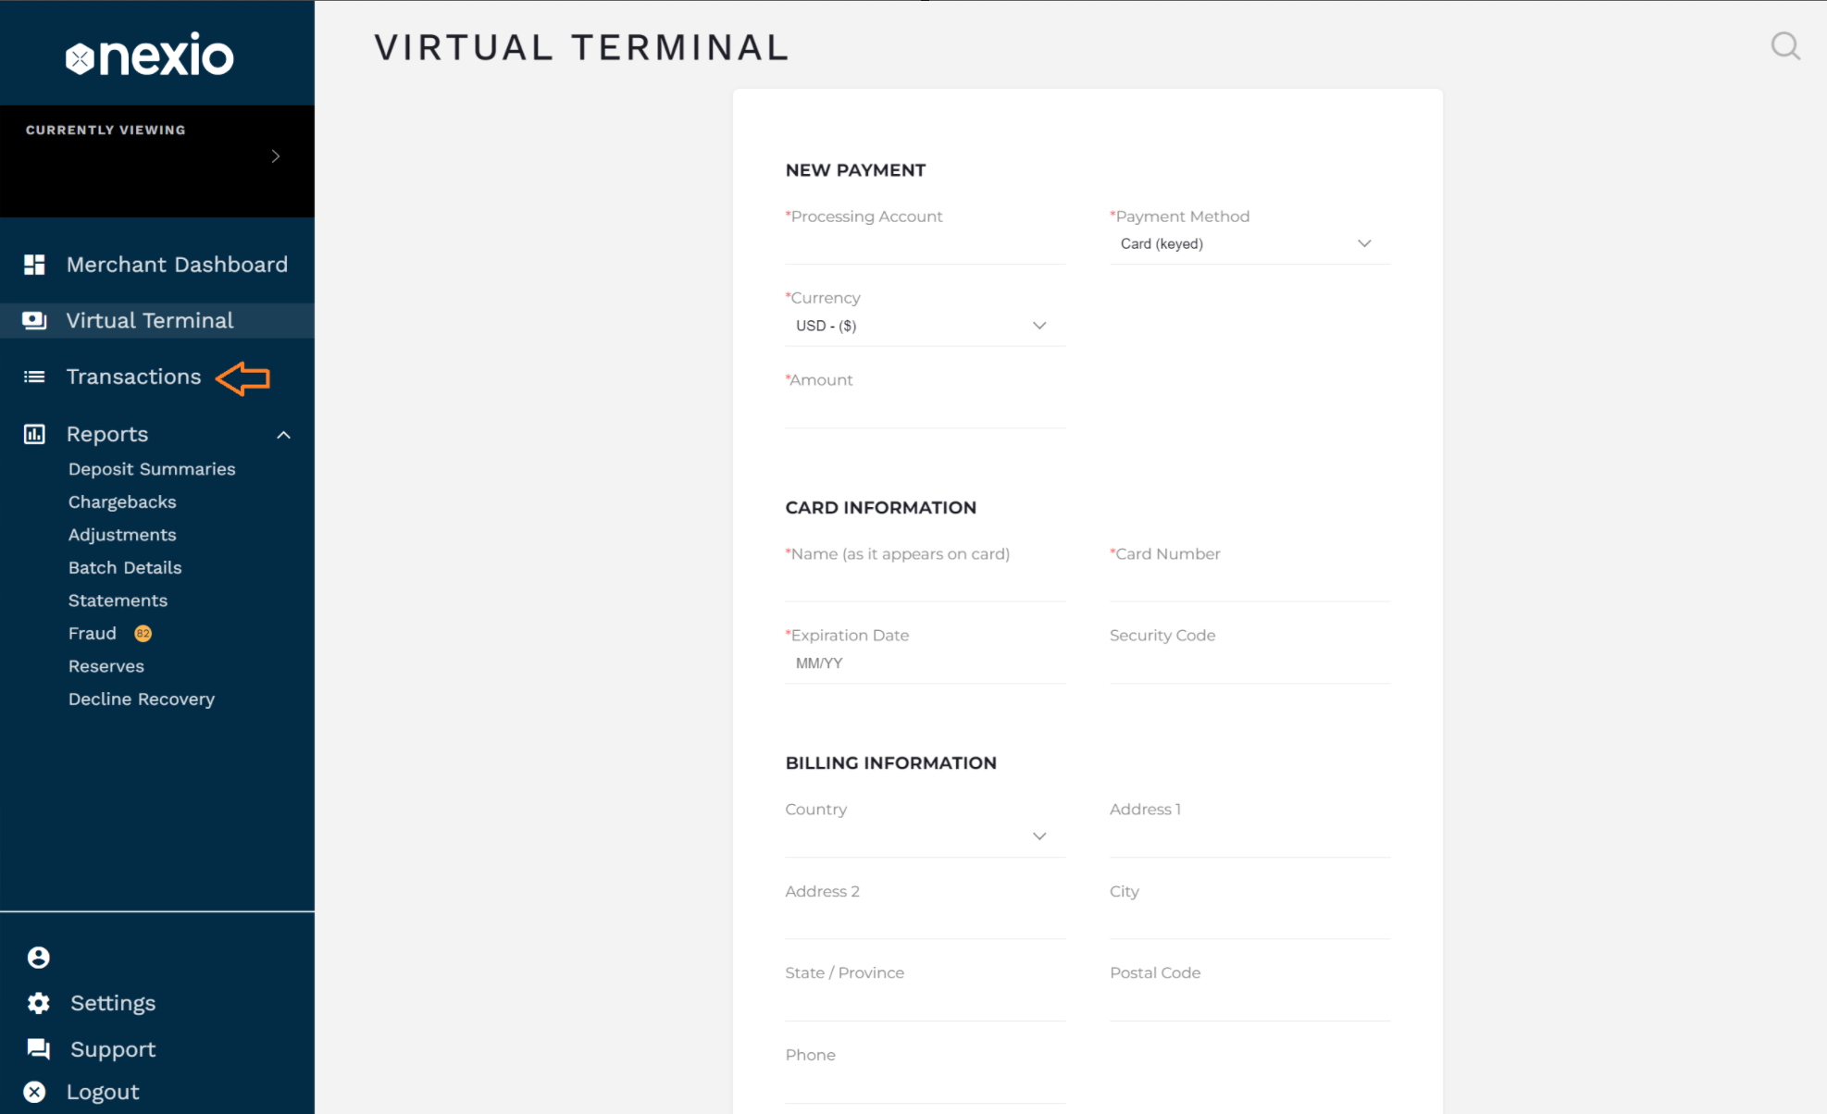The width and height of the screenshot is (1827, 1114).
Task: Click the Transactions list icon
Action: click(34, 377)
